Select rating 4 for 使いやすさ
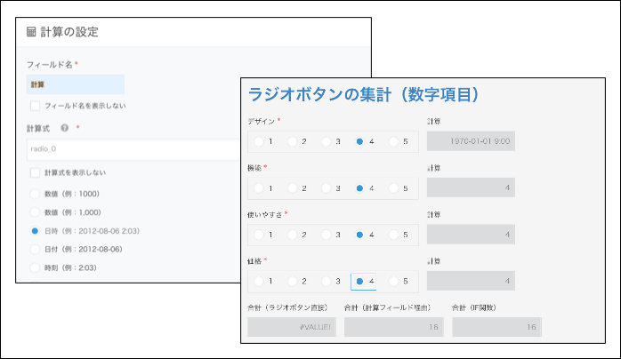This screenshot has width=621, height=359. (x=359, y=235)
